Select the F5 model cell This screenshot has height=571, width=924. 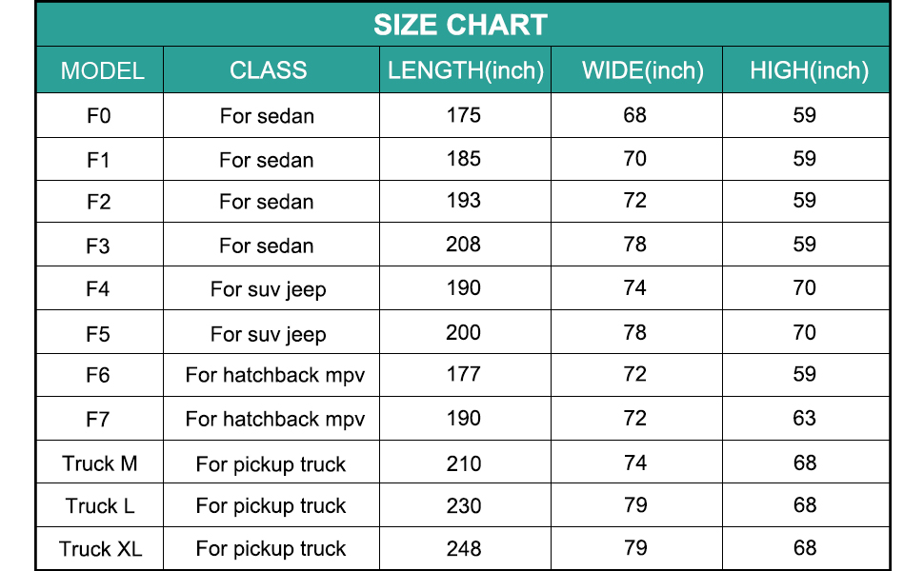click(x=99, y=333)
